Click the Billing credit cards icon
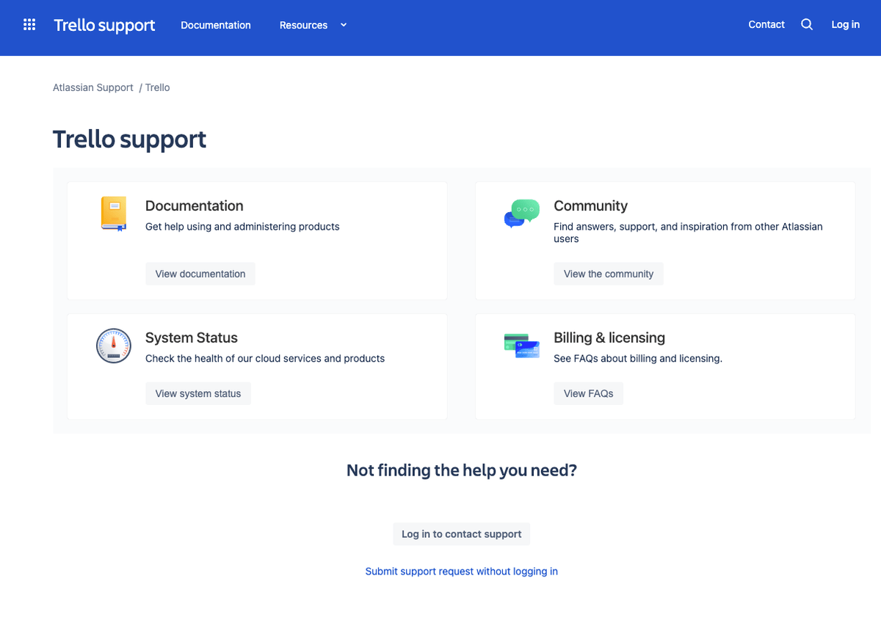This screenshot has width=881, height=620. point(522,345)
